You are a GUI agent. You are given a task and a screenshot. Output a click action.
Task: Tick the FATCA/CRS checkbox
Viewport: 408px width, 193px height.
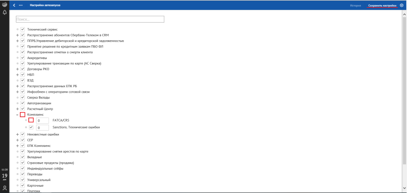[31, 120]
